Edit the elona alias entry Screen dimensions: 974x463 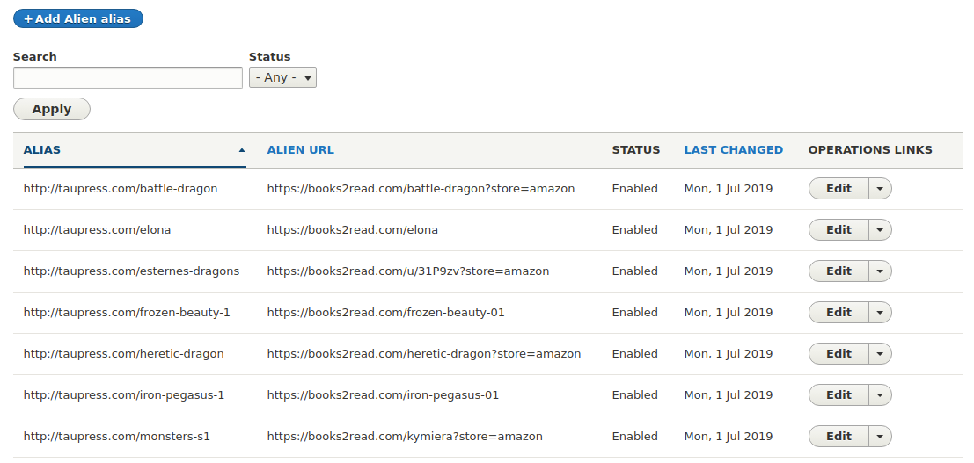coord(839,229)
